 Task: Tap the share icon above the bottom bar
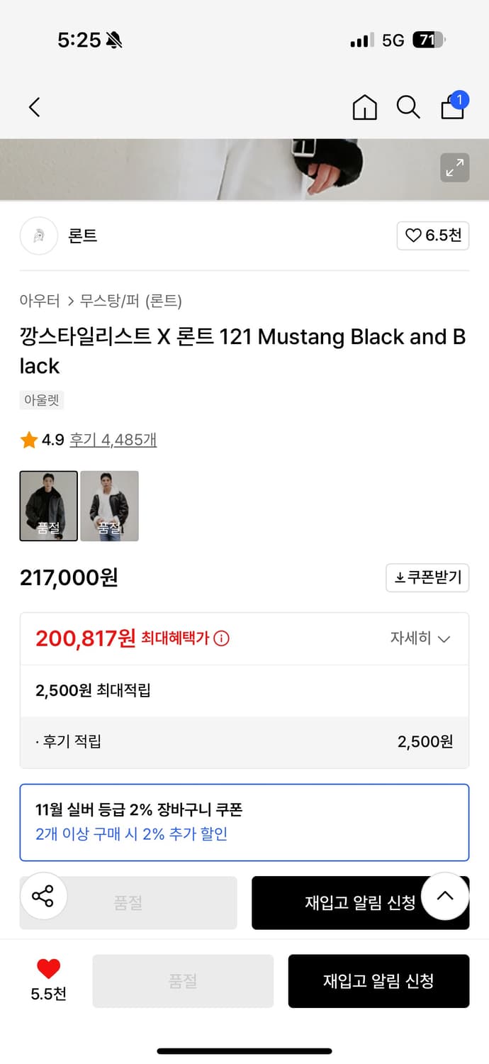pos(44,898)
